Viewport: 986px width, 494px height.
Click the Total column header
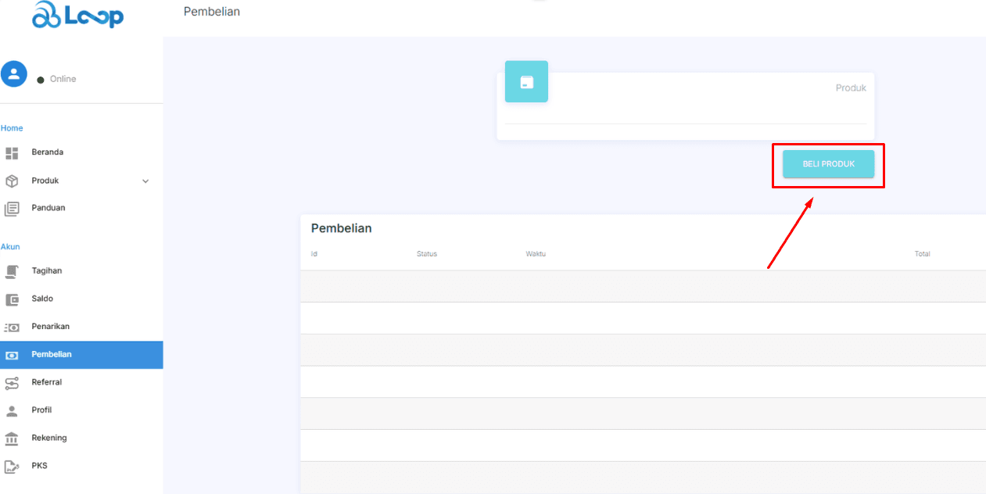click(922, 254)
